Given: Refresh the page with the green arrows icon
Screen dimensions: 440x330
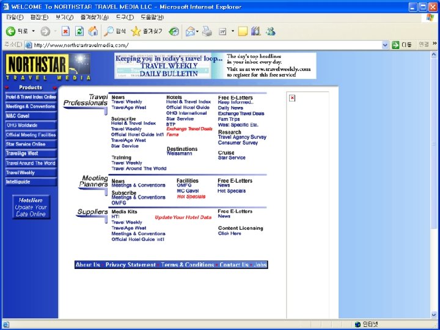Looking at the screenshot, I should (79, 31).
